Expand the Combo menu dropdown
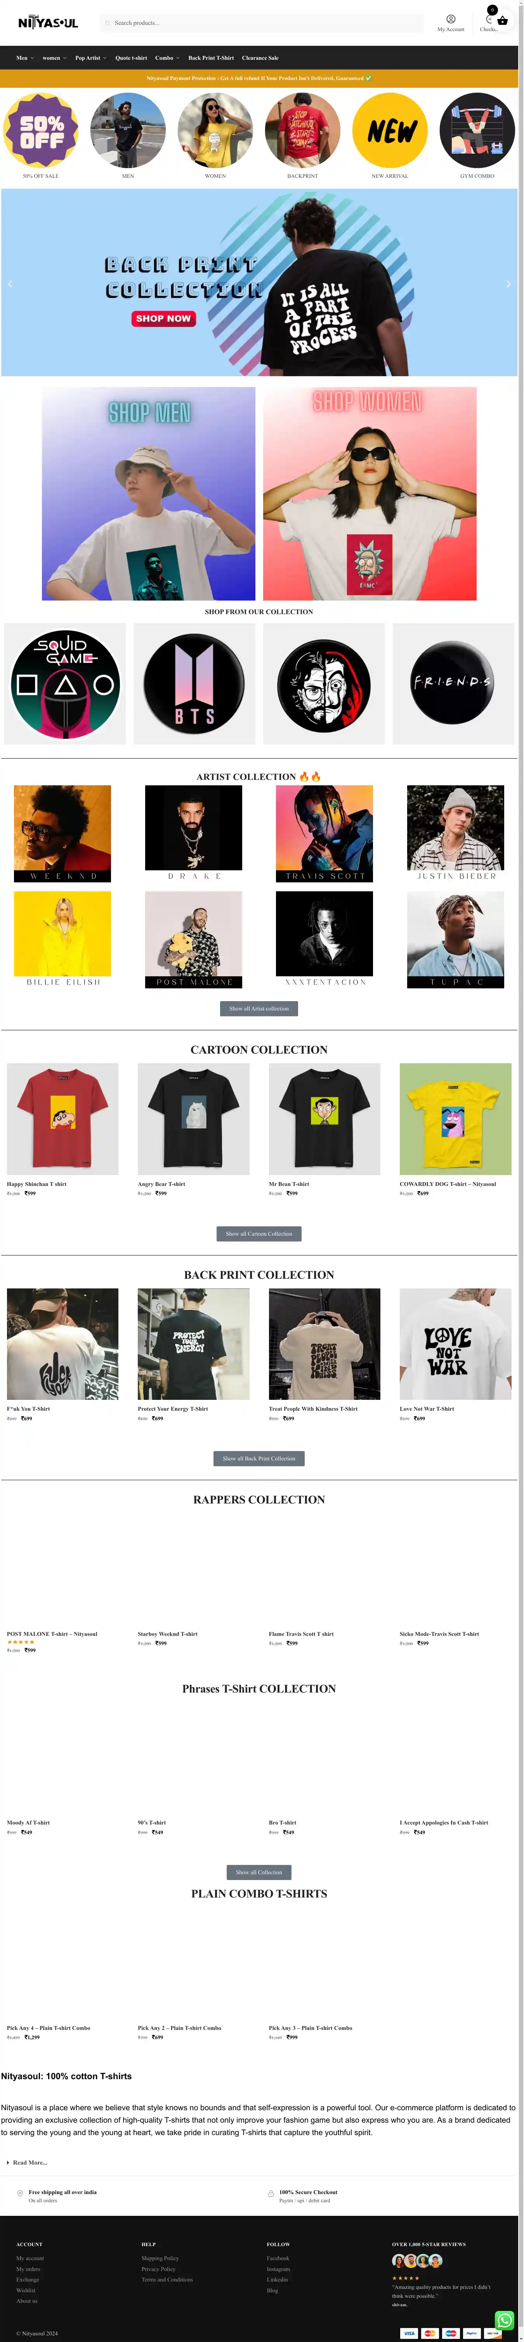This screenshot has height=2342, width=524. pyautogui.click(x=167, y=58)
